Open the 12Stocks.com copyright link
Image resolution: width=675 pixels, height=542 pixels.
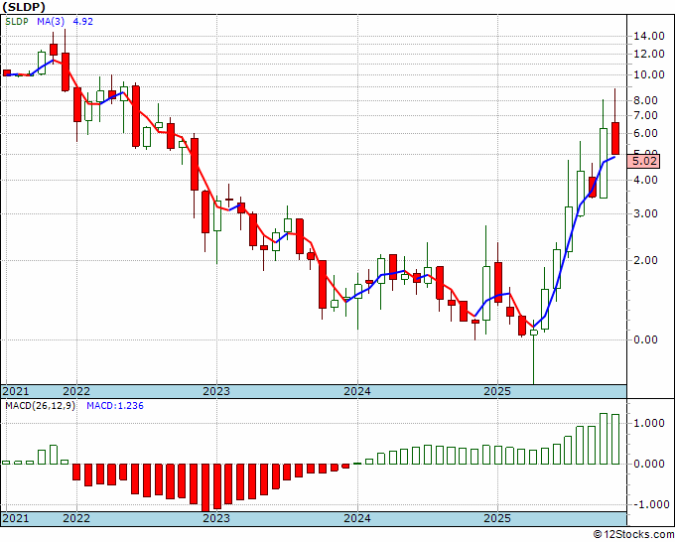point(633,535)
